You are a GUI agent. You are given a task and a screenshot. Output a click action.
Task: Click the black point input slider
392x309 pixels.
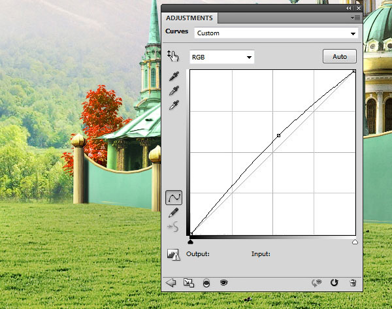[x=191, y=242]
